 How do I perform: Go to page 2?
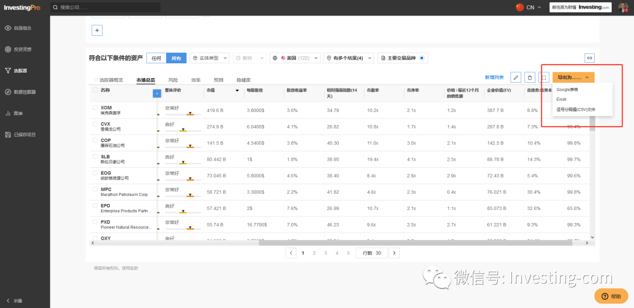click(x=314, y=253)
